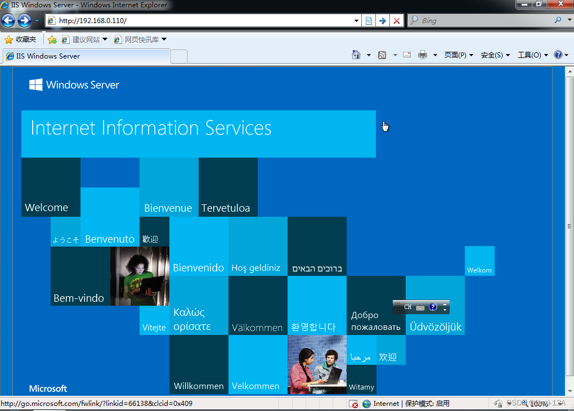Click the Microsoft logo text
574x411 pixels.
tap(48, 388)
